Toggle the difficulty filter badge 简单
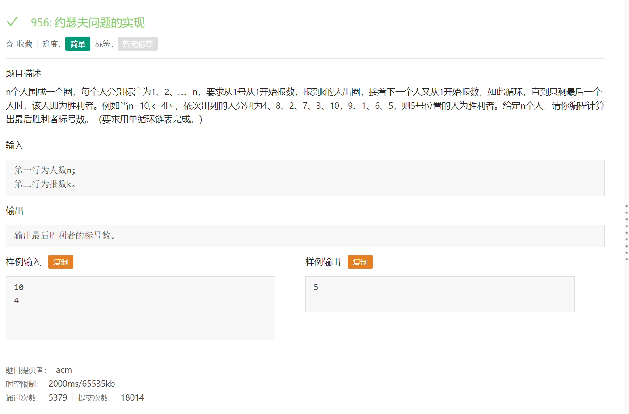 point(77,43)
